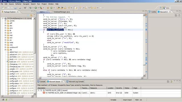Open the Run dropdown arrow
The height and width of the screenshot is (102, 182).
[38, 8]
